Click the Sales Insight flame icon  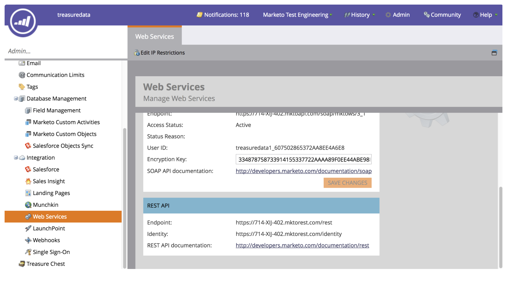pos(28,181)
